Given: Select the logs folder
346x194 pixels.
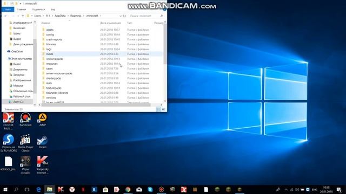Looking at the screenshot, I should click(x=49, y=49).
